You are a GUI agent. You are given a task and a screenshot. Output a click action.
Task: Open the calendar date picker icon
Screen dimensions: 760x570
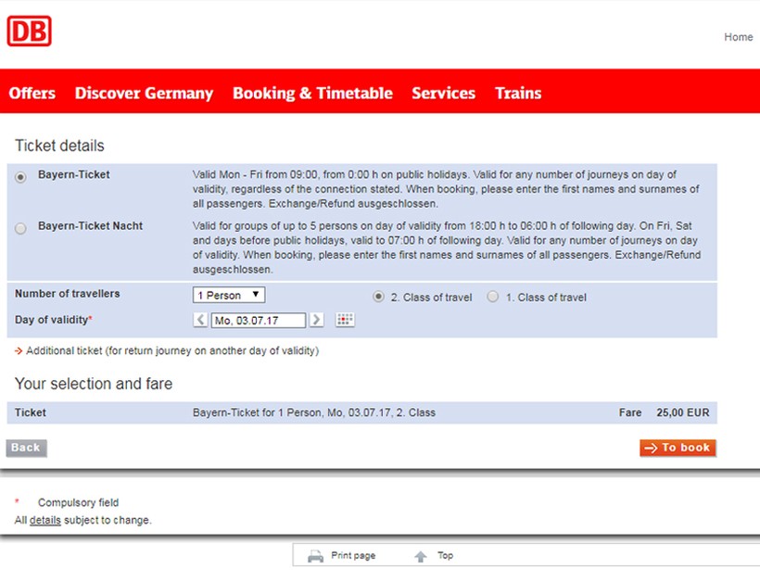(x=345, y=320)
